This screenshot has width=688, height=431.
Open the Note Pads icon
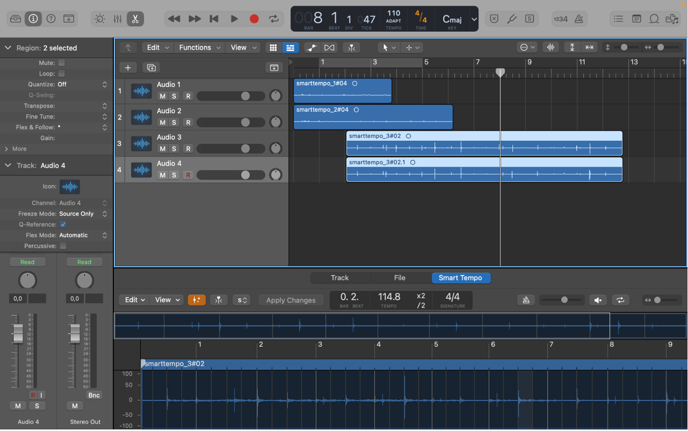click(x=637, y=19)
